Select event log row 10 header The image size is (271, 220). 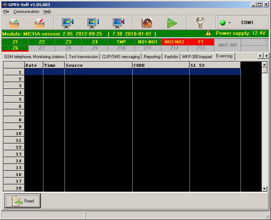(x=14, y=134)
